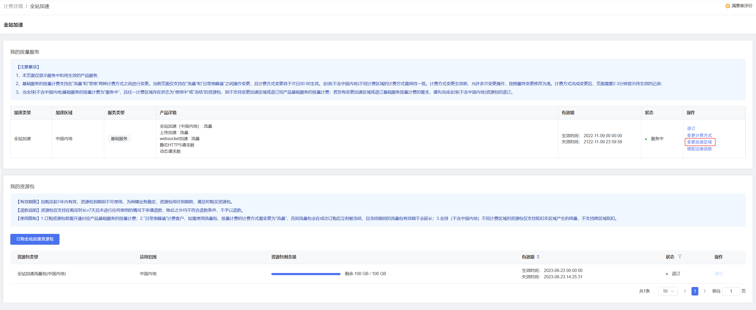Expand the page size dropdown showing 10
756x310 pixels.
[x=668, y=291]
